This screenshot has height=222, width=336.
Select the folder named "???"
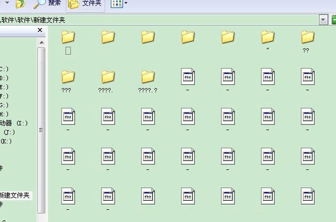(x=68, y=82)
